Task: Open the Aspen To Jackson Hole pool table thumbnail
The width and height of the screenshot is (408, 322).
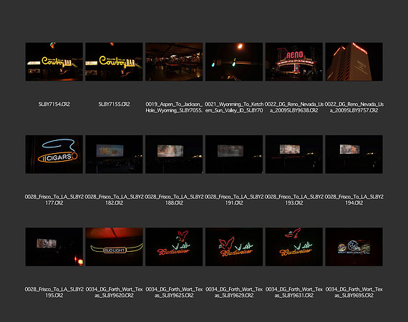Action: [x=174, y=62]
